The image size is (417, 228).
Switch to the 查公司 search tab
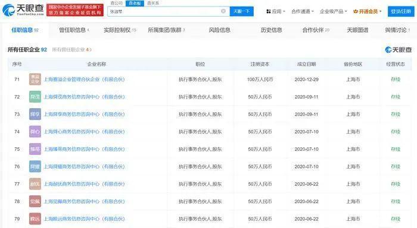tap(117, 3)
